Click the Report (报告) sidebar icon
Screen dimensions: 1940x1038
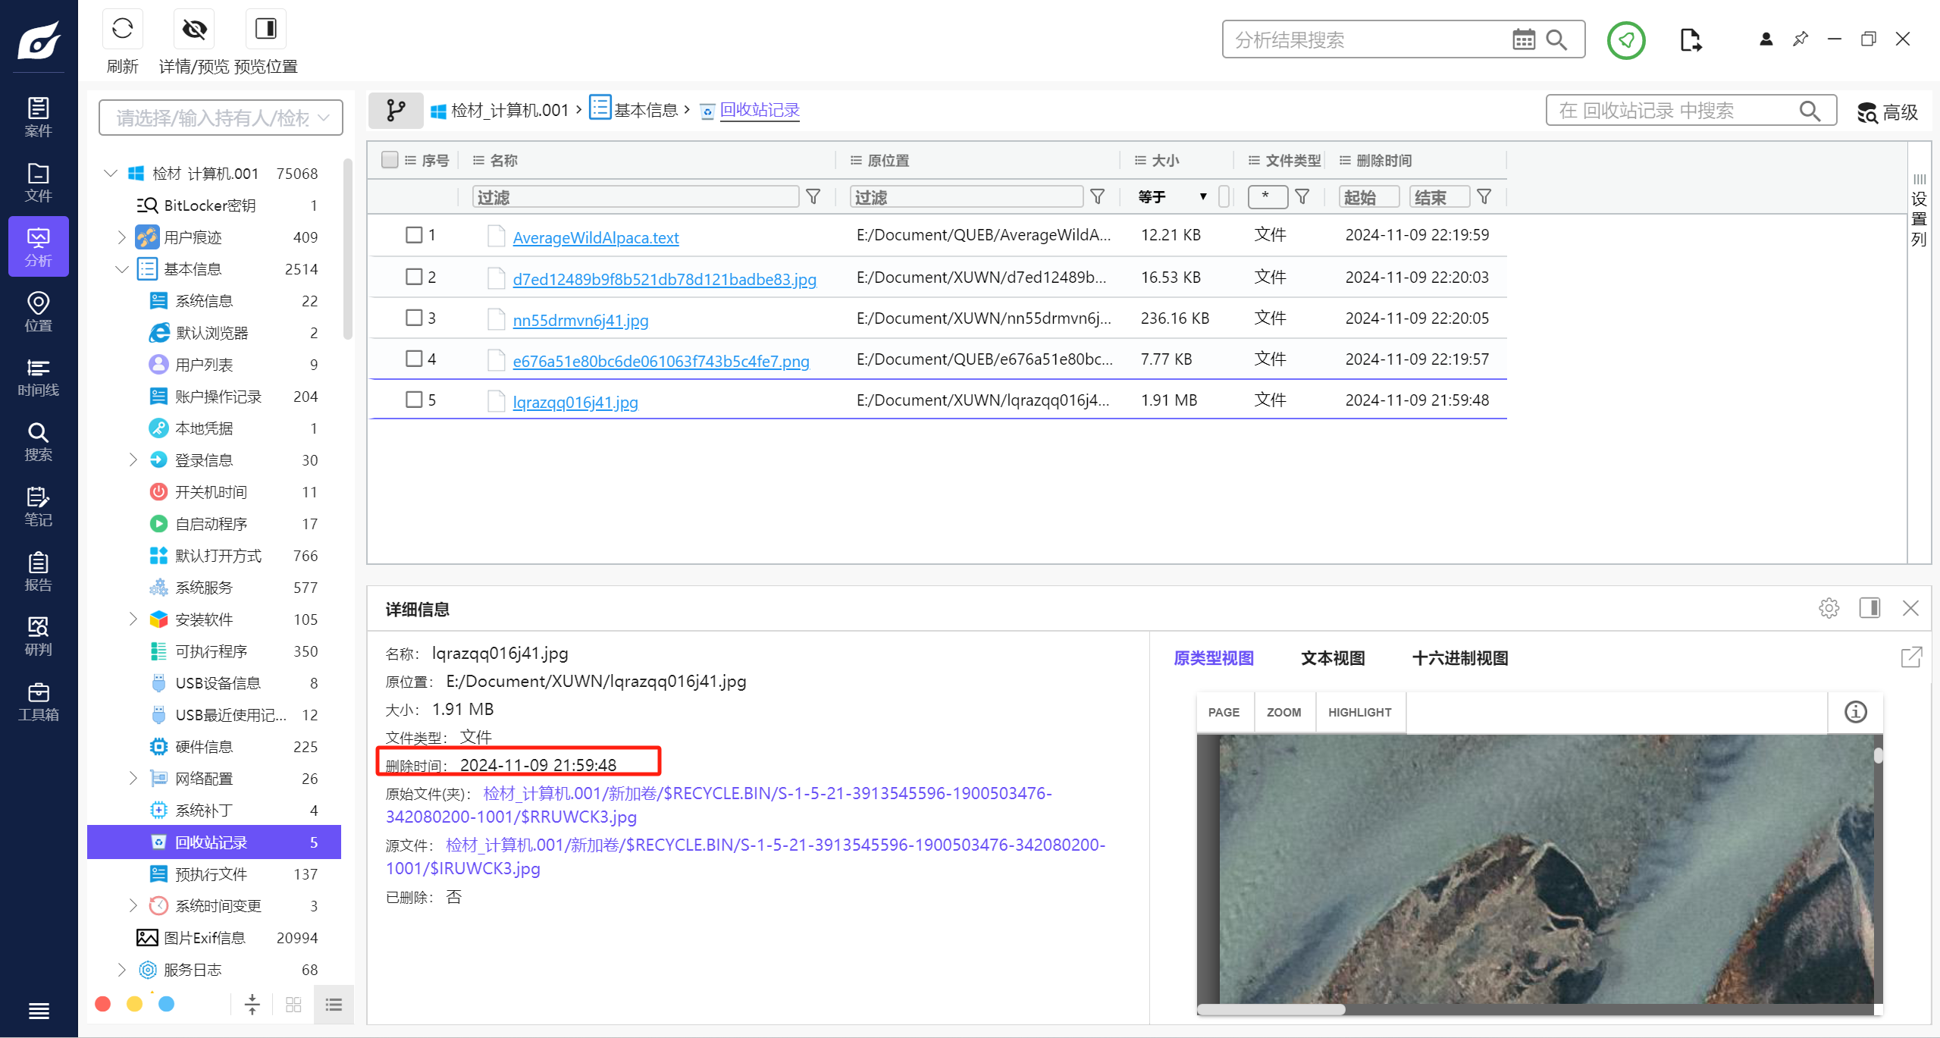pos(38,572)
